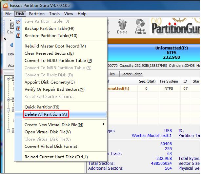Click the ID cell showing 07
Image resolution: width=201 pixels, height=174 pixels.
(x=185, y=88)
